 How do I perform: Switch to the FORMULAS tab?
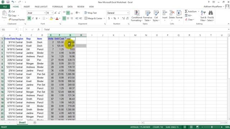(57, 7)
